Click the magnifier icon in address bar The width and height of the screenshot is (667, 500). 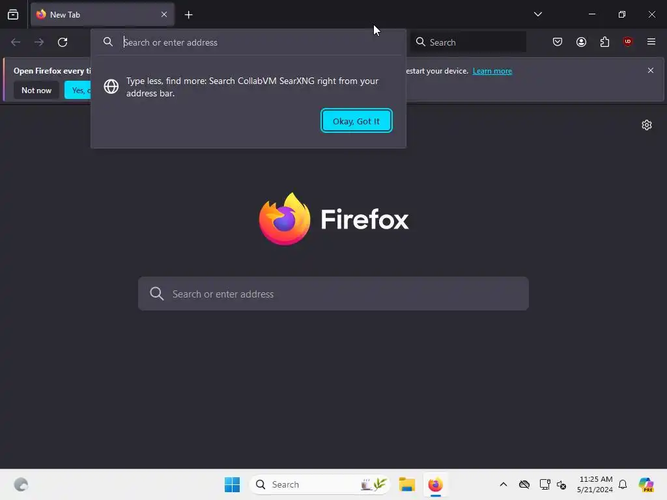click(108, 42)
